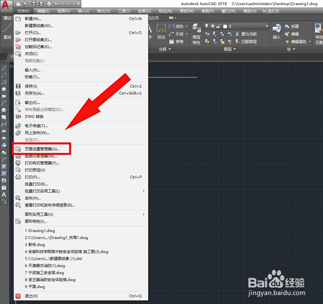The width and height of the screenshot is (323, 304).
Task: Expand the Drawing Utilities (图形实用工具) submenu
Action: click(81, 214)
